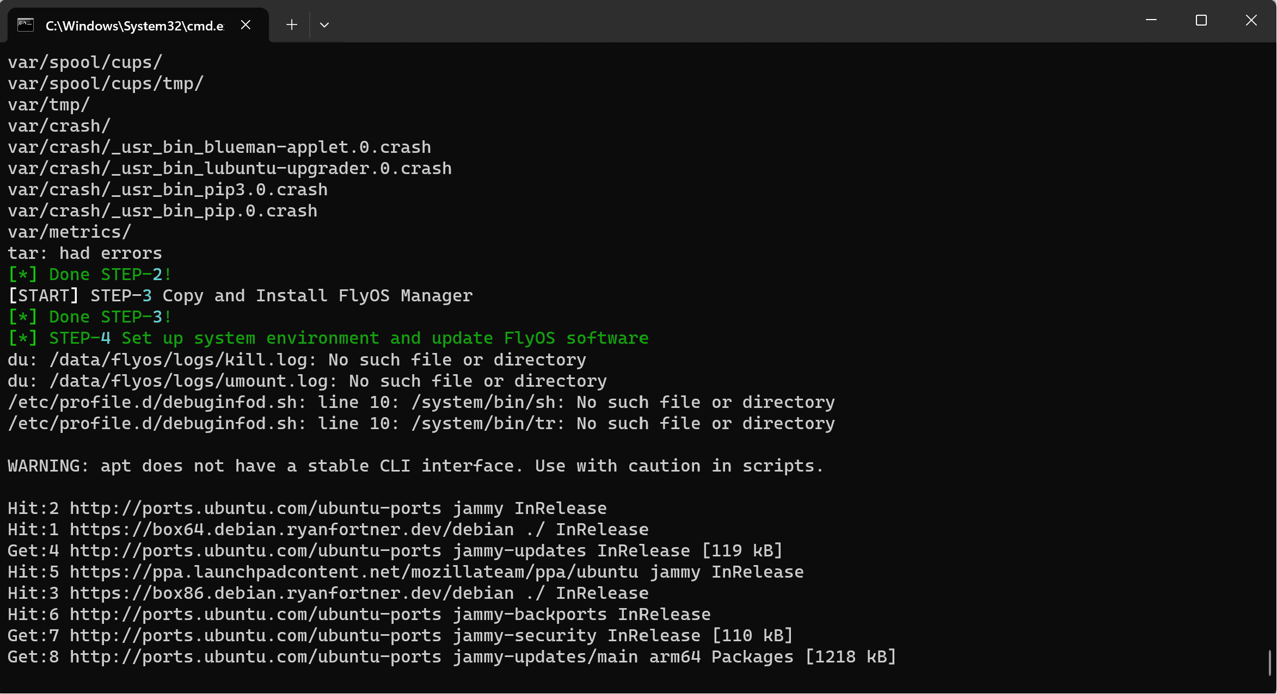1277x694 pixels.
Task: Click Get:4 jammy-updates InRelease line
Action: click(395, 551)
